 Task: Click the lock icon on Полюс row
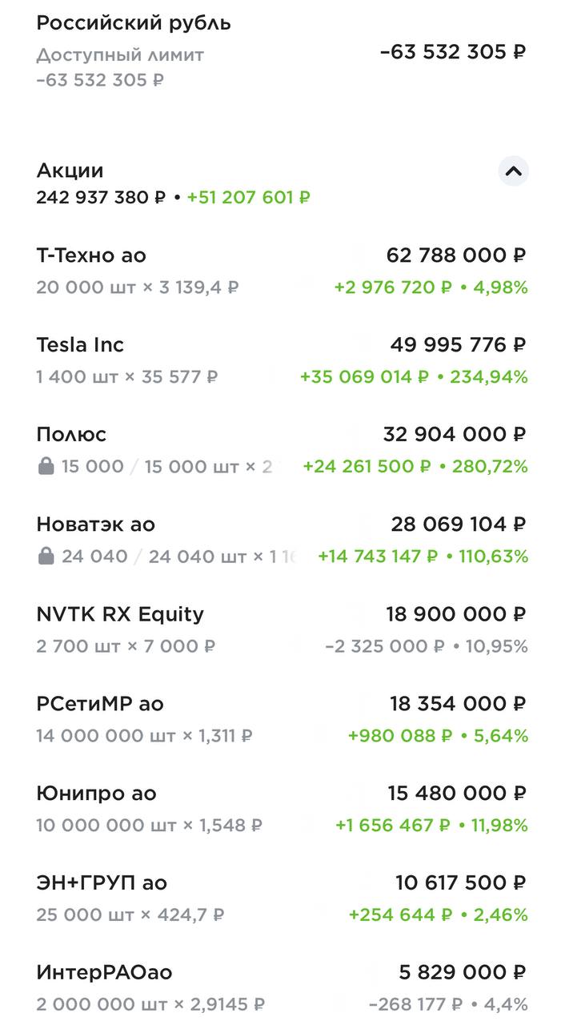pos(46,466)
